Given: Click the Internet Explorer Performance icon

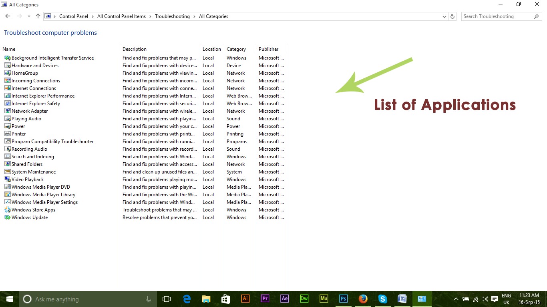Looking at the screenshot, I should [7, 96].
